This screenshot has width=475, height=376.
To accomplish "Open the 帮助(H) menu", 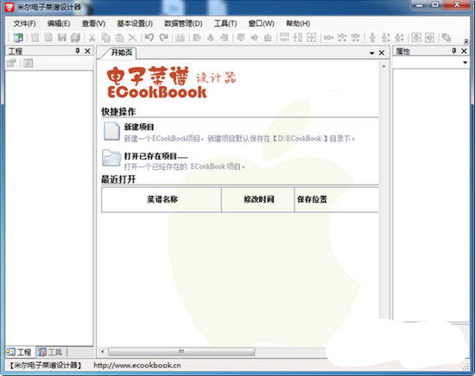I will coord(298,23).
